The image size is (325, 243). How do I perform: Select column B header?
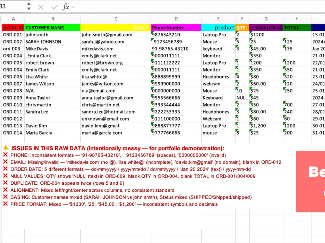point(53,19)
